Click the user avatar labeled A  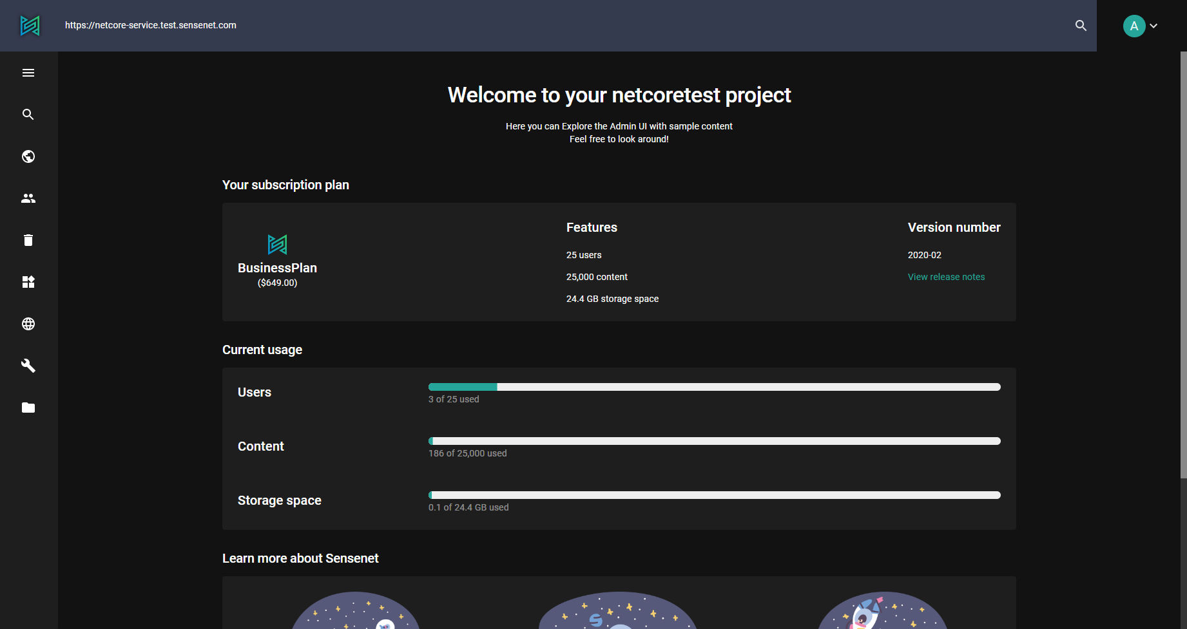pyautogui.click(x=1134, y=26)
